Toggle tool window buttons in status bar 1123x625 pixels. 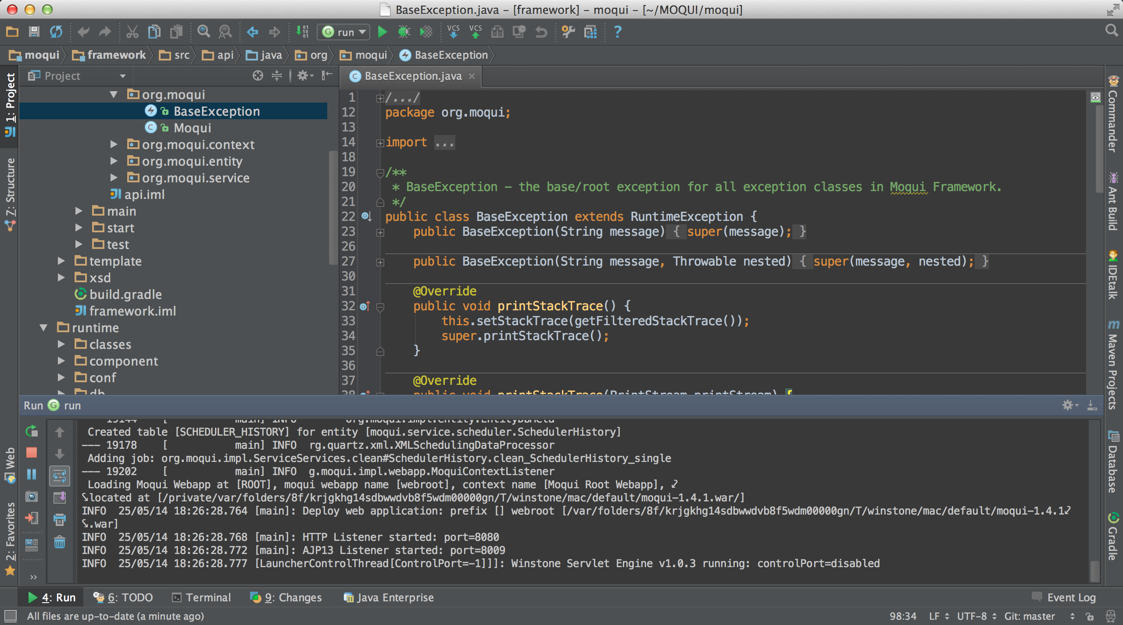(11, 616)
